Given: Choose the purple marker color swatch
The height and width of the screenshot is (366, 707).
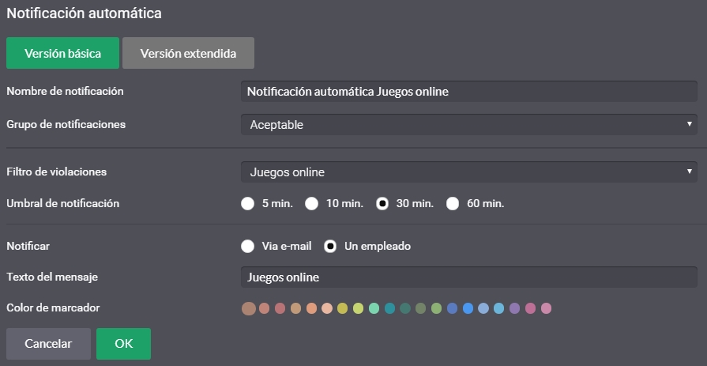Looking at the screenshot, I should tap(514, 308).
